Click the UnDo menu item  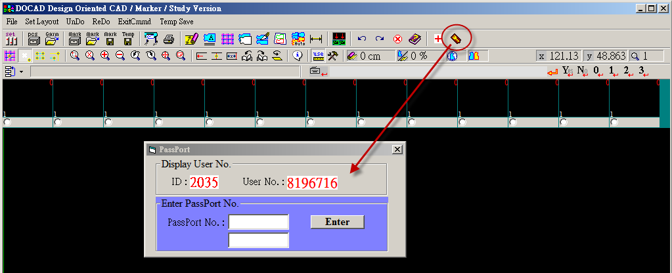(75, 22)
